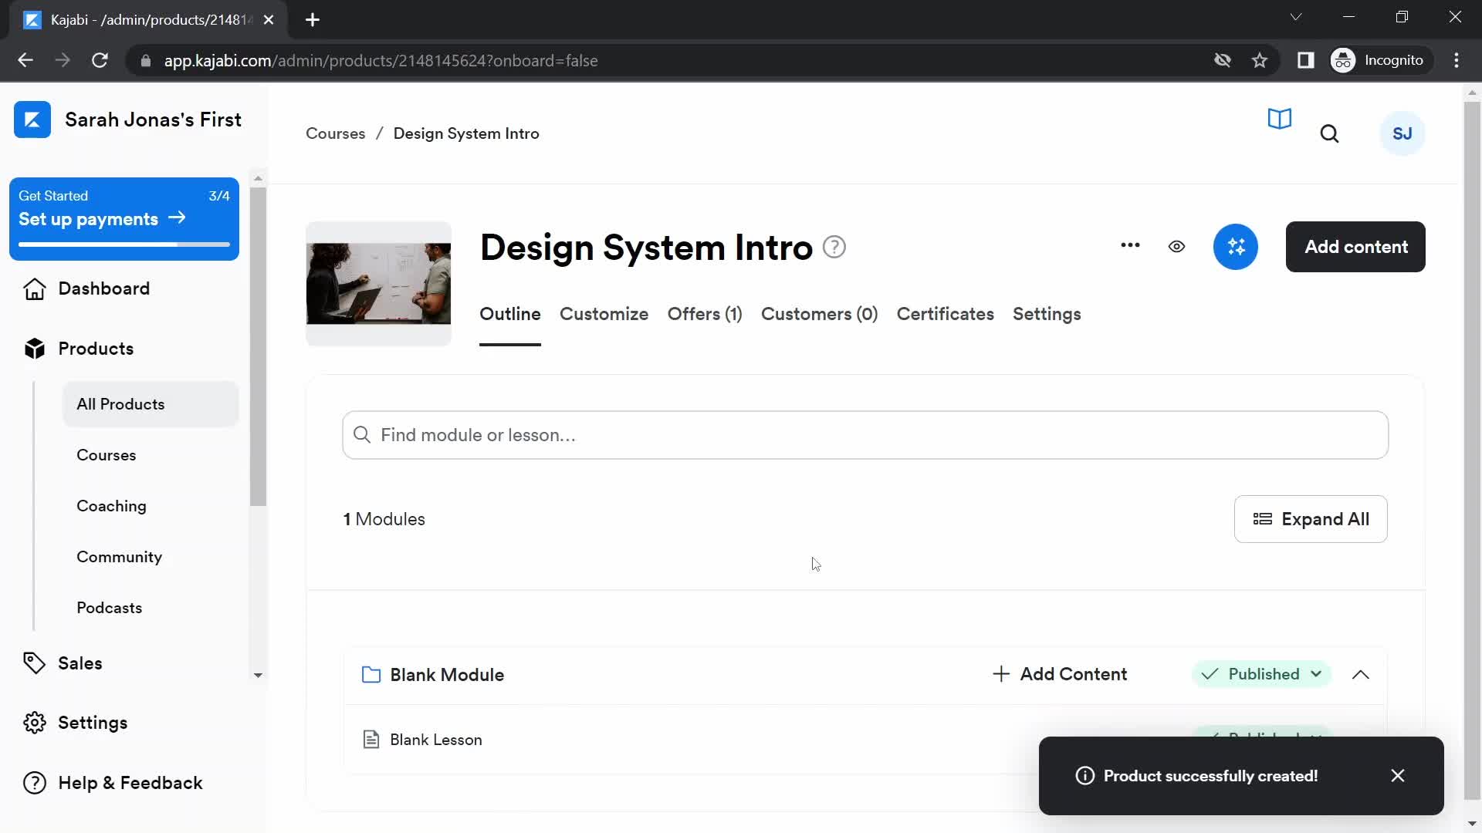Viewport: 1482px width, 833px height.
Task: Click the help tooltip icon beside Design System Intro
Action: [x=834, y=247]
